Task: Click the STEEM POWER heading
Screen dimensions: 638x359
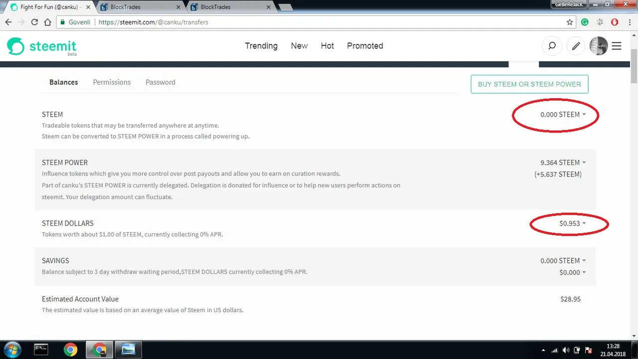Action: pos(65,163)
